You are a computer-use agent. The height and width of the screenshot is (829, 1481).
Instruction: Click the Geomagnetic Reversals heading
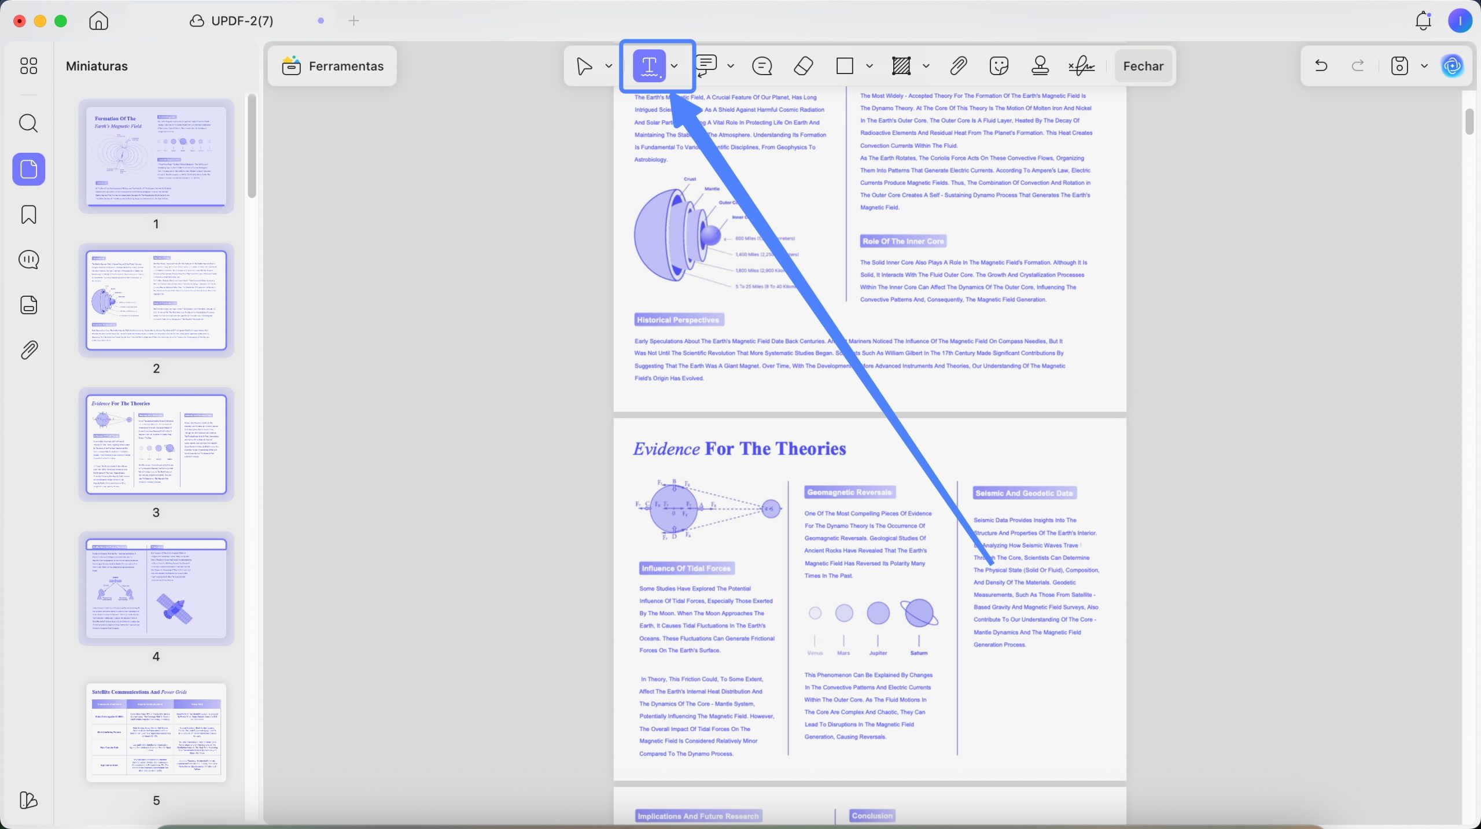coord(849,492)
